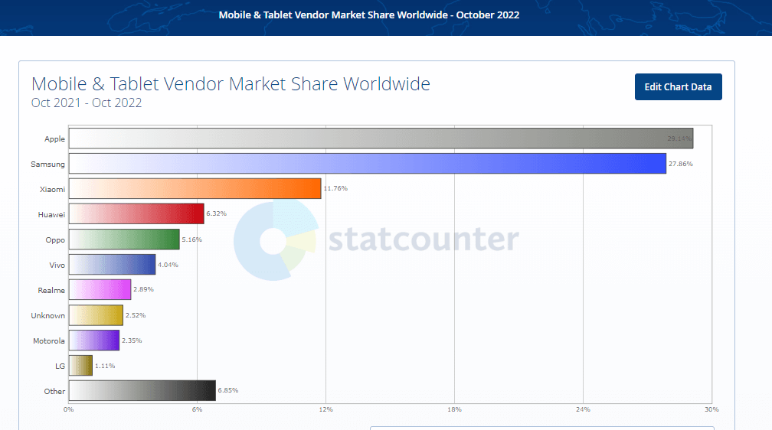772x430 pixels.
Task: Click the 'Motorola' axis label
Action: pos(49,340)
